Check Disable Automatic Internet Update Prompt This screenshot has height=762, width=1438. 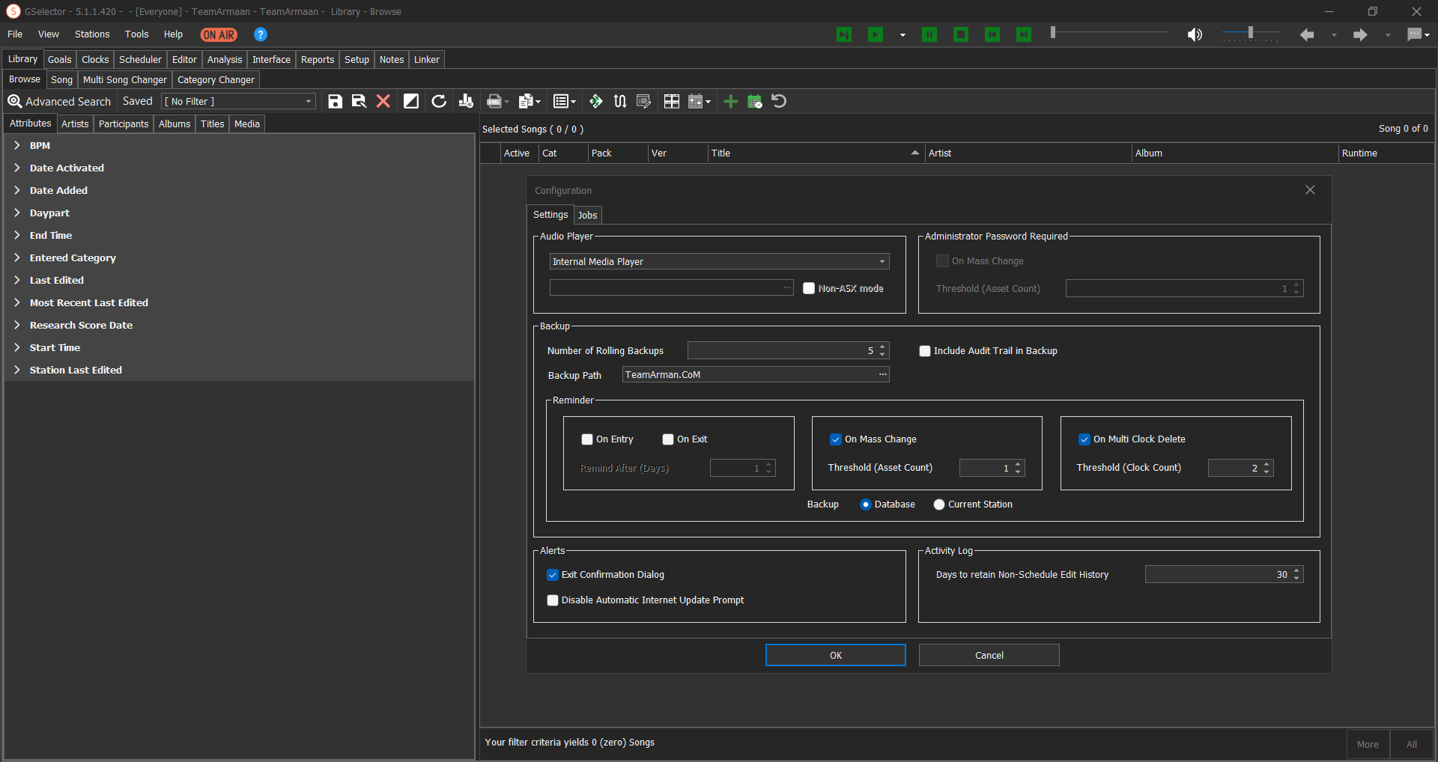[553, 600]
